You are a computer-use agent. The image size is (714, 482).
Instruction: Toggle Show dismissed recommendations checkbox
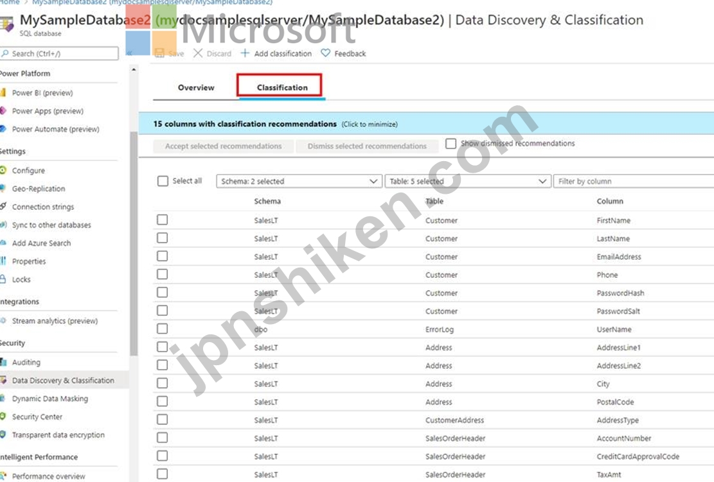click(x=451, y=144)
